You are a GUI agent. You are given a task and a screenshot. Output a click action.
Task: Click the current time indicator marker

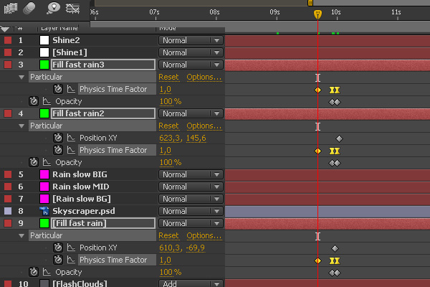[317, 14]
